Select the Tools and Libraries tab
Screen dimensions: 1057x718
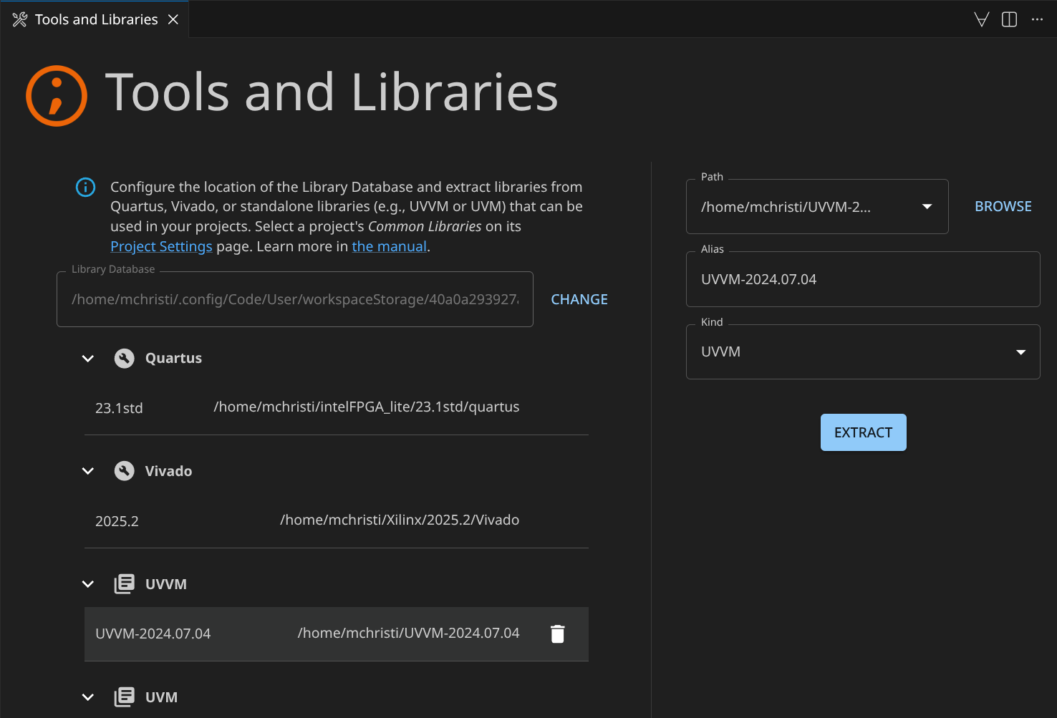tap(96, 19)
